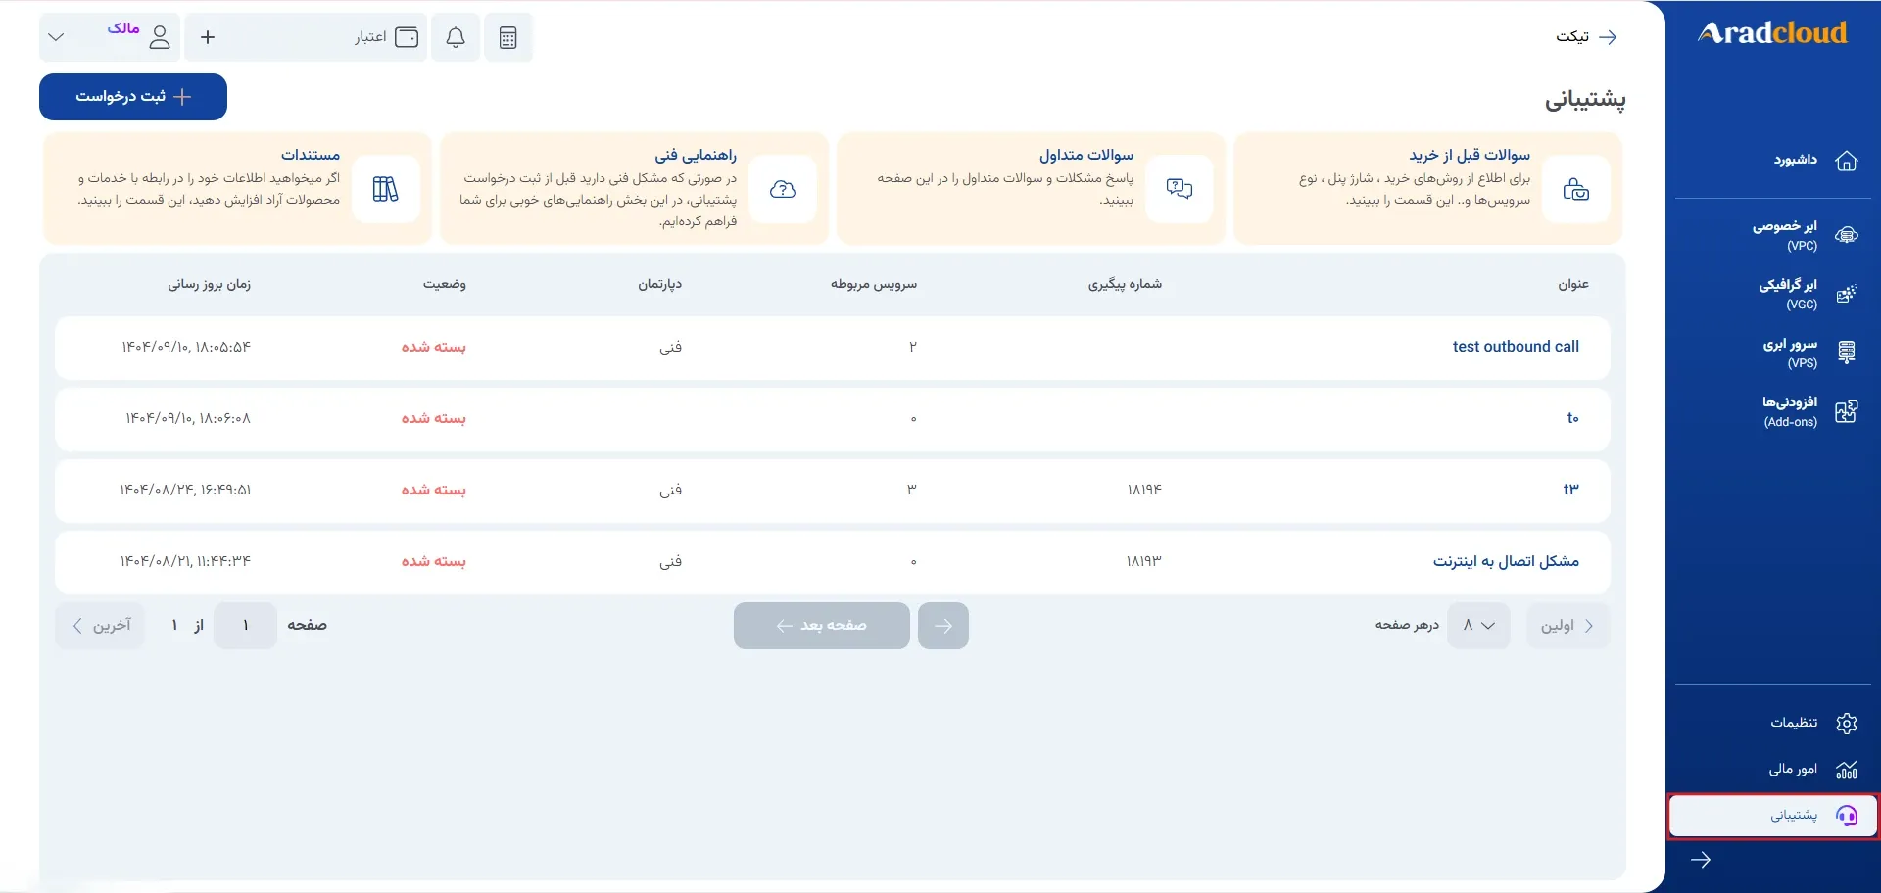Open the سوالات قبل از خرید shopping bag icon
Viewport: 1881px width, 893px height.
(1575, 189)
